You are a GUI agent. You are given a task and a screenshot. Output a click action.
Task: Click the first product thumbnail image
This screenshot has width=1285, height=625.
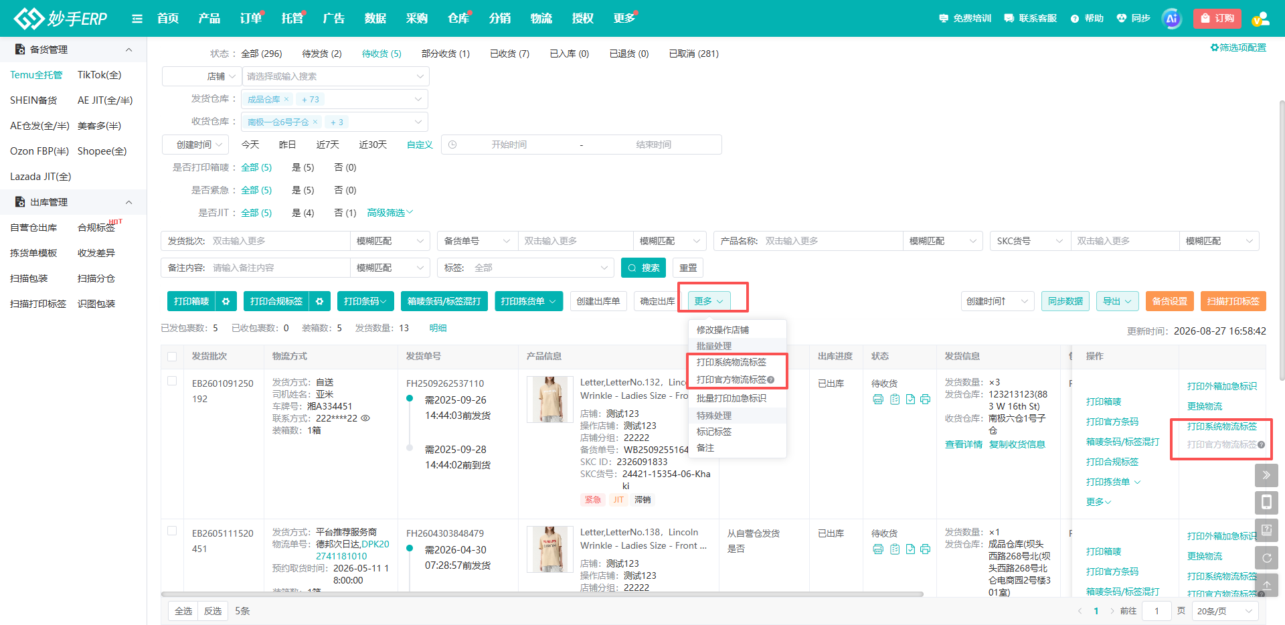[550, 399]
